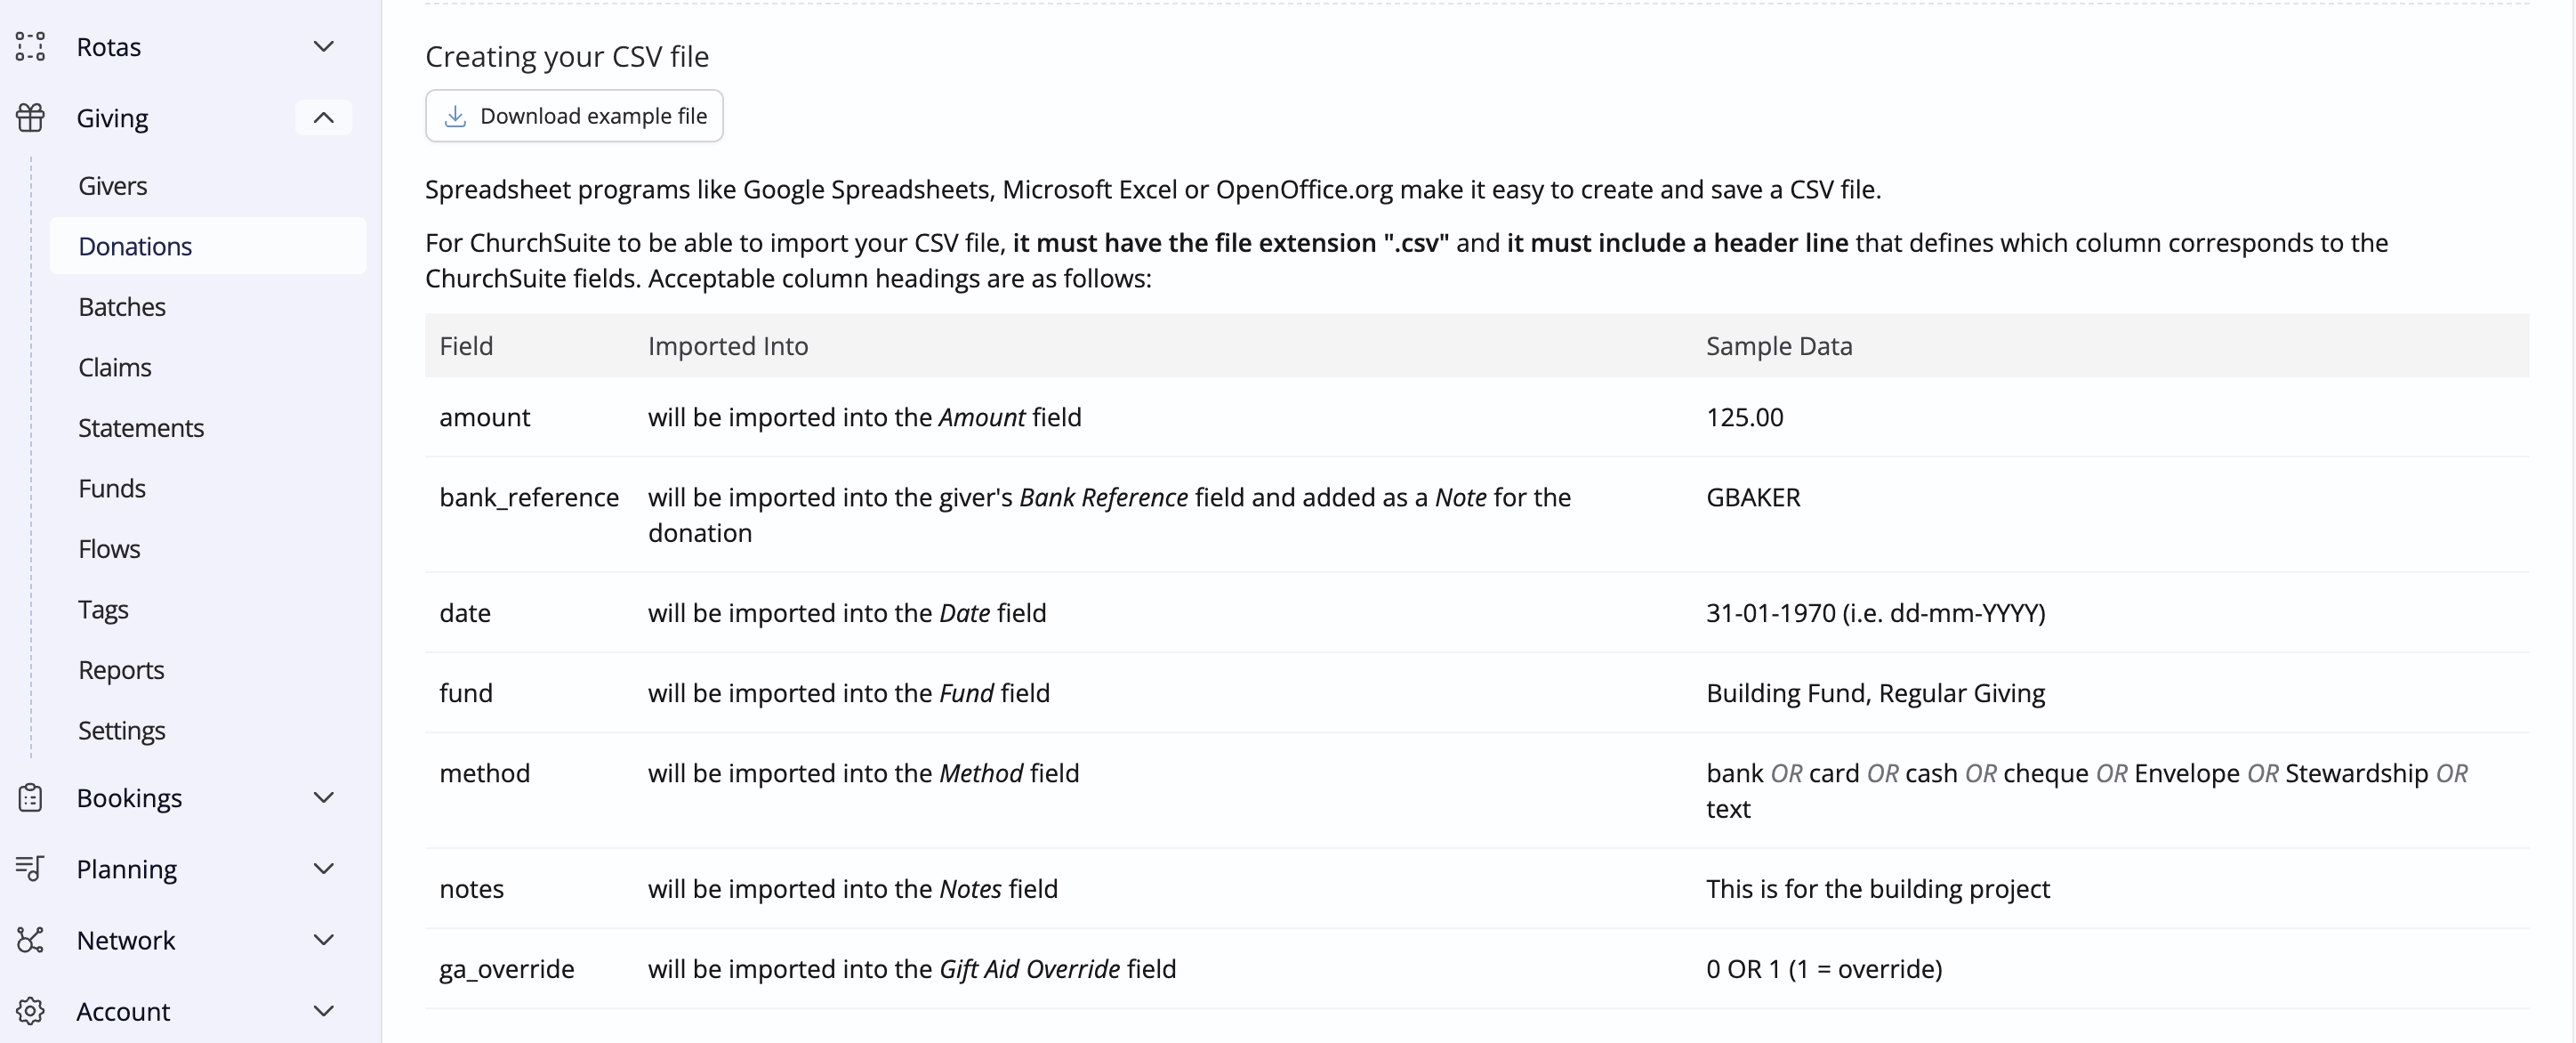Select Donations in the sidebar
Viewport: 2576px width, 1043px height.
point(208,247)
